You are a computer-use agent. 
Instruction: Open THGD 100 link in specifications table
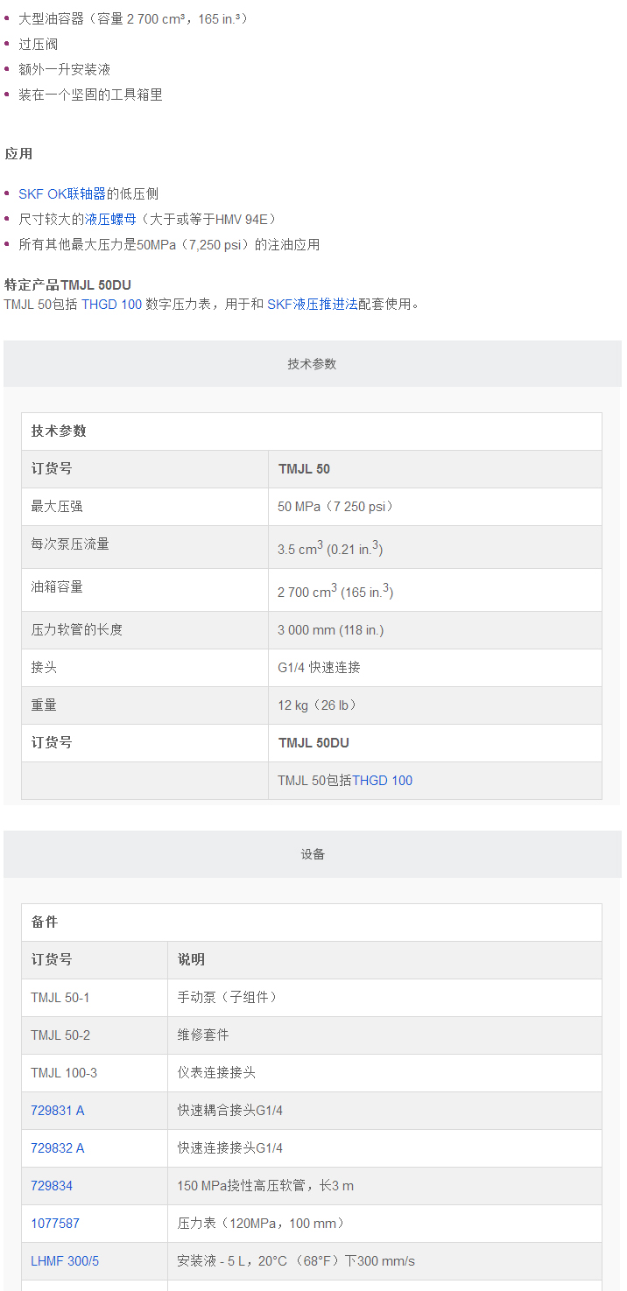[382, 781]
